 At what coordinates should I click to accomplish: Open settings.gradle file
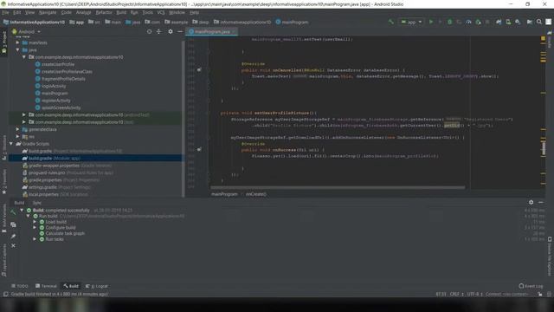point(55,187)
